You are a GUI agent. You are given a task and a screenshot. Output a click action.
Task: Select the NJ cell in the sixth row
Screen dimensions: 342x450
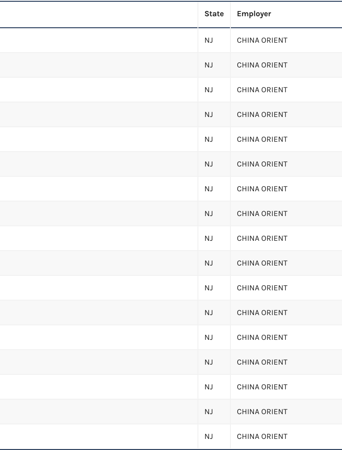click(209, 164)
